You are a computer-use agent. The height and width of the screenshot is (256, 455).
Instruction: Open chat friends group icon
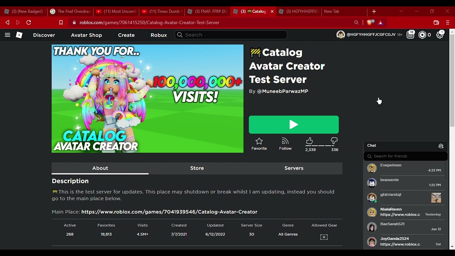(441, 146)
